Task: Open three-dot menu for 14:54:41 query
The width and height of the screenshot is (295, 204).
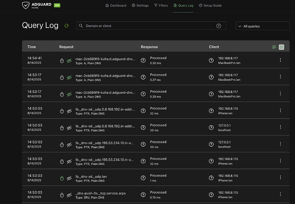Action: point(280,60)
